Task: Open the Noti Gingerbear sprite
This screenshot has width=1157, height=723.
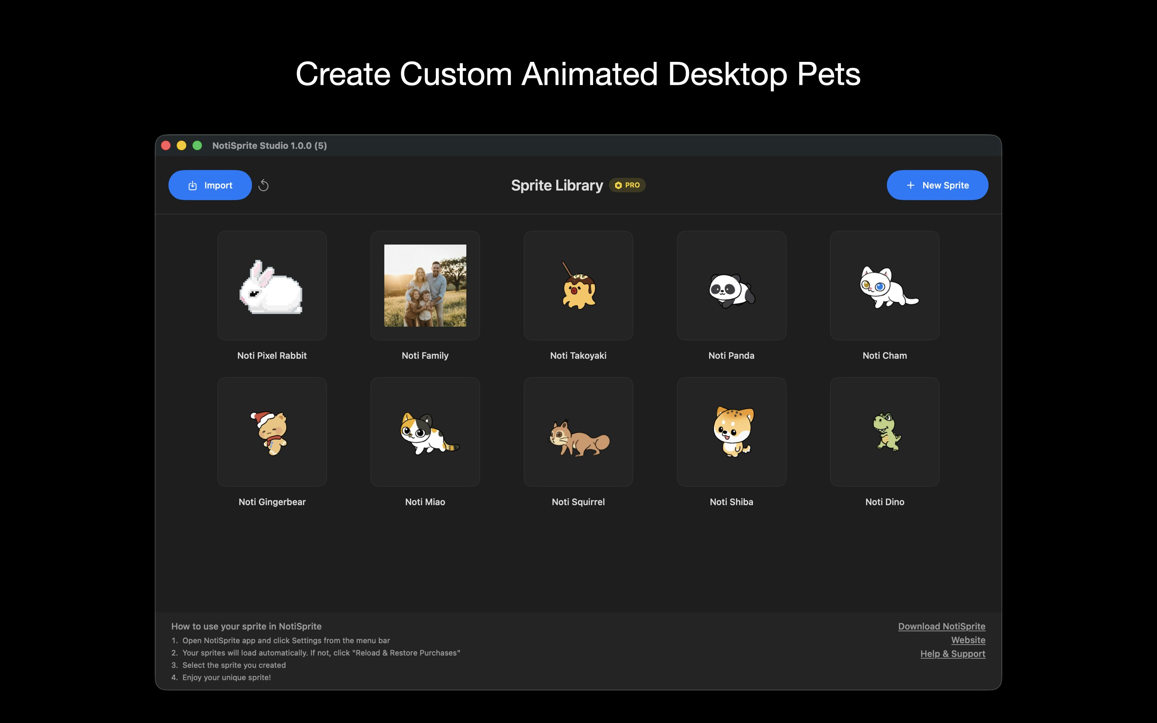Action: coord(272,432)
